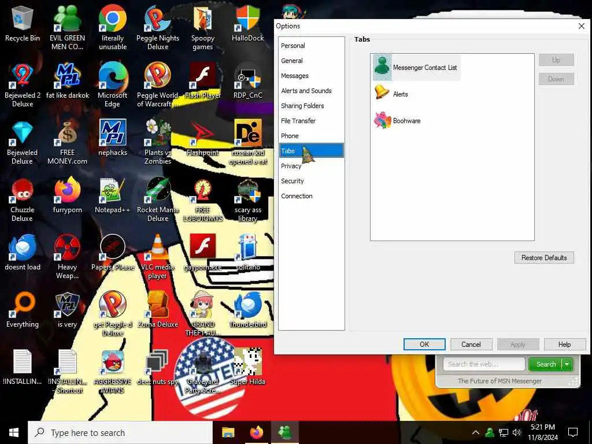
Task: Select the Messenger Contact List tab icon
Action: 382,67
